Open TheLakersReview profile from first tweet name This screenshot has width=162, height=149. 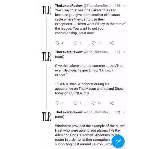[x=69, y=6]
